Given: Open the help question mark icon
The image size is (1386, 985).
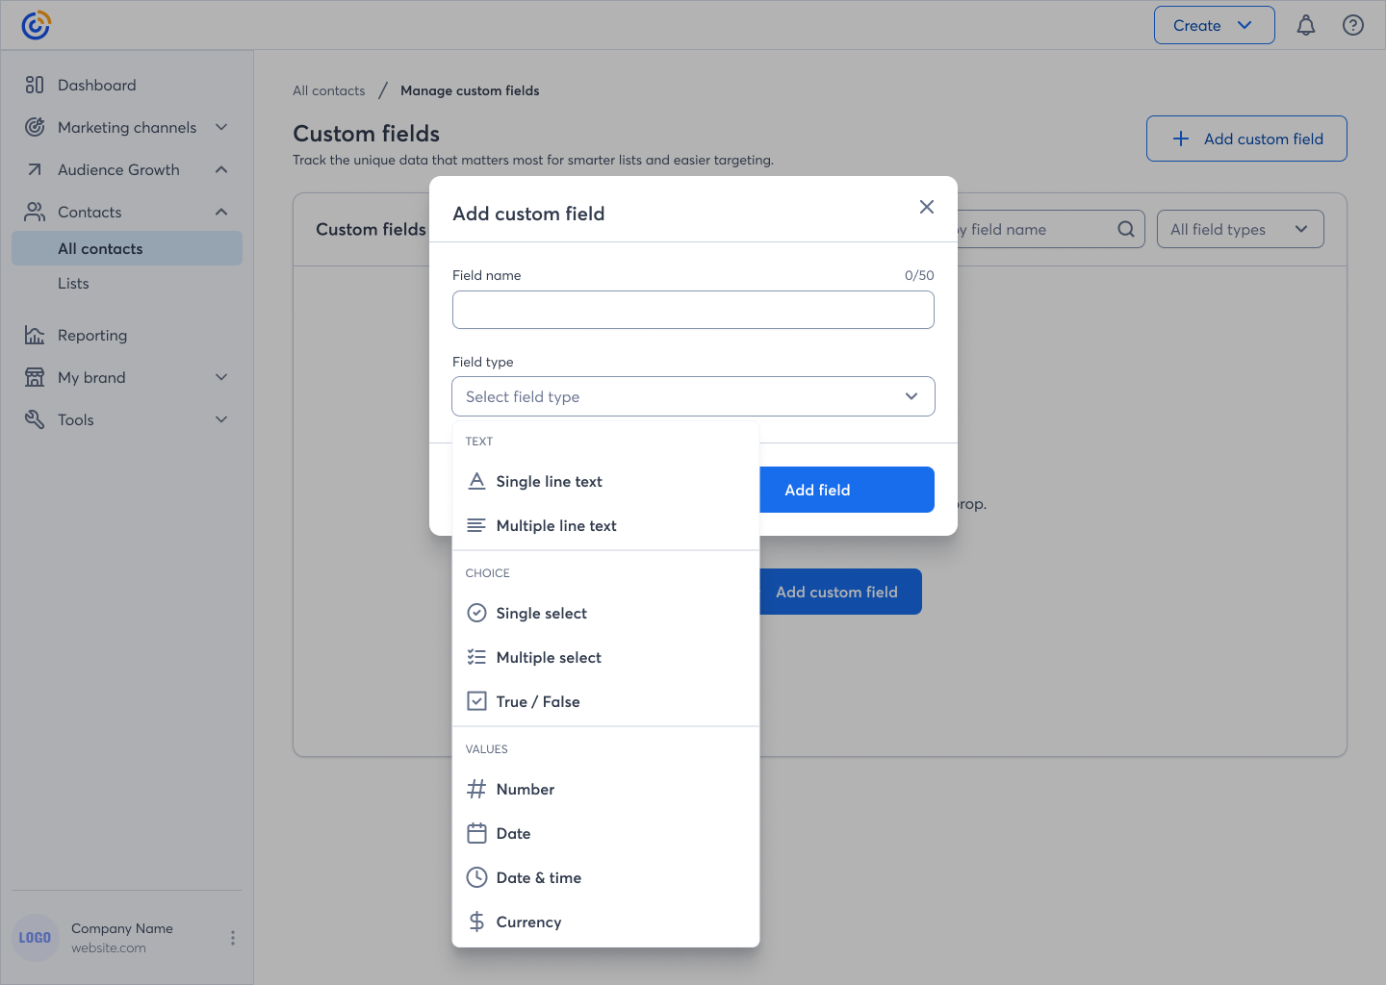Looking at the screenshot, I should [1352, 26].
